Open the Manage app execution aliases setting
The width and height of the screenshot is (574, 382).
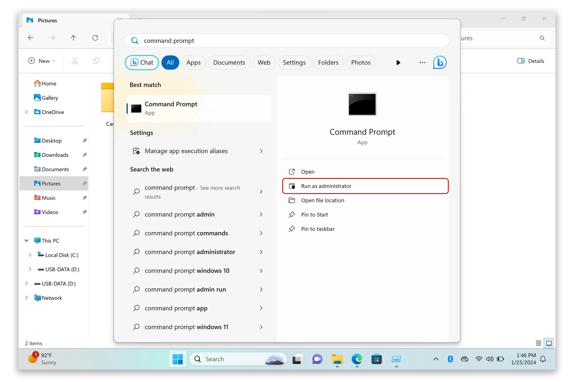186,151
